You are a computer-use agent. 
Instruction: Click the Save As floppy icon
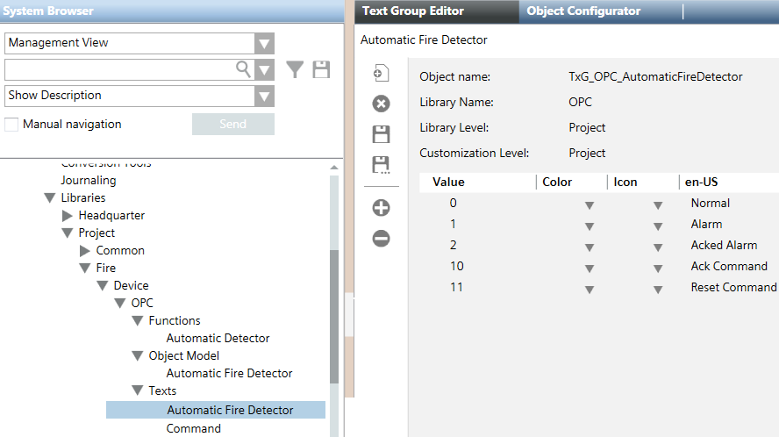(x=382, y=165)
